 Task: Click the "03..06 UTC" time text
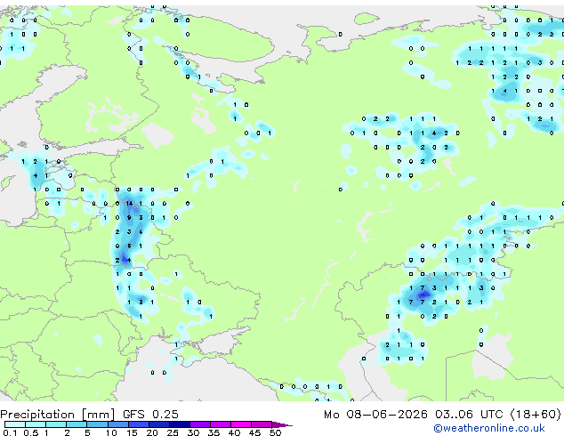click(x=469, y=414)
